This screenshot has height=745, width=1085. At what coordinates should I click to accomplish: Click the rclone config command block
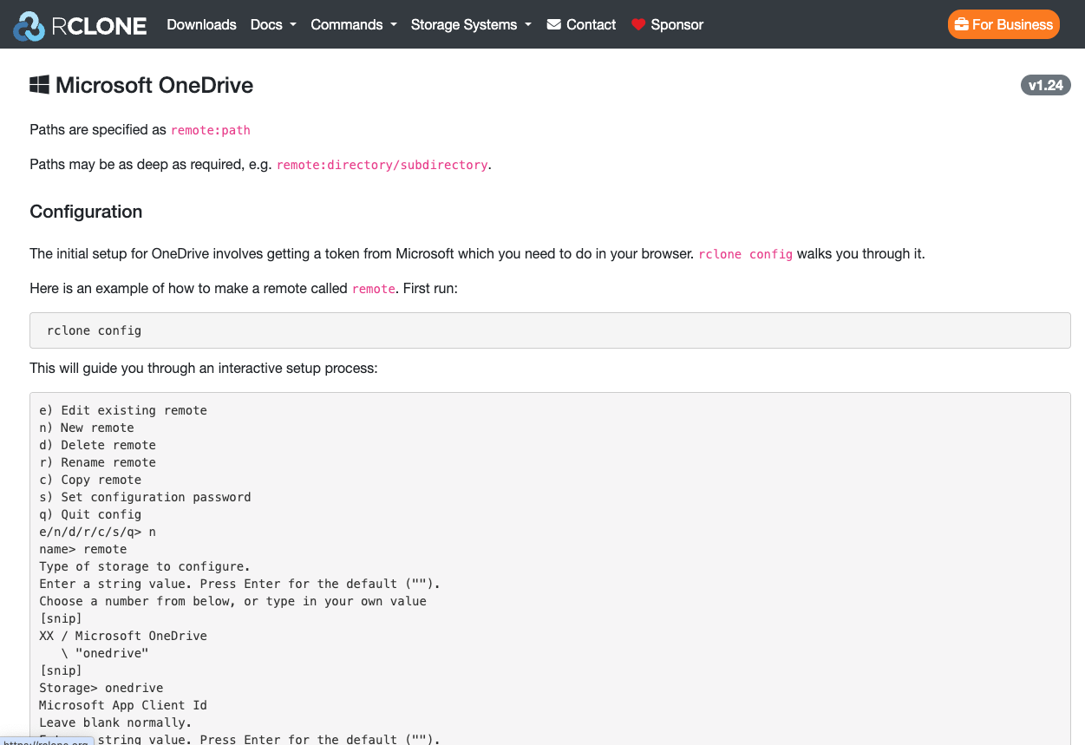coord(550,330)
